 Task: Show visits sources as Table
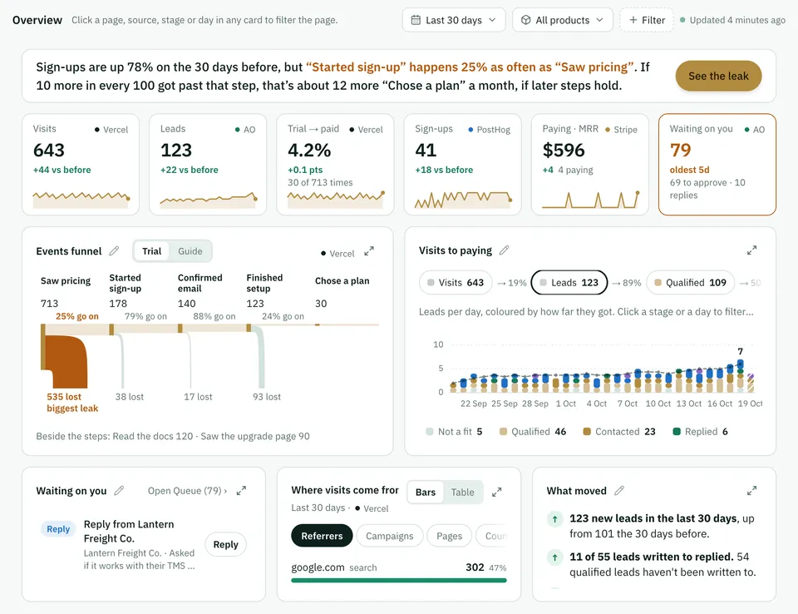[x=463, y=493]
